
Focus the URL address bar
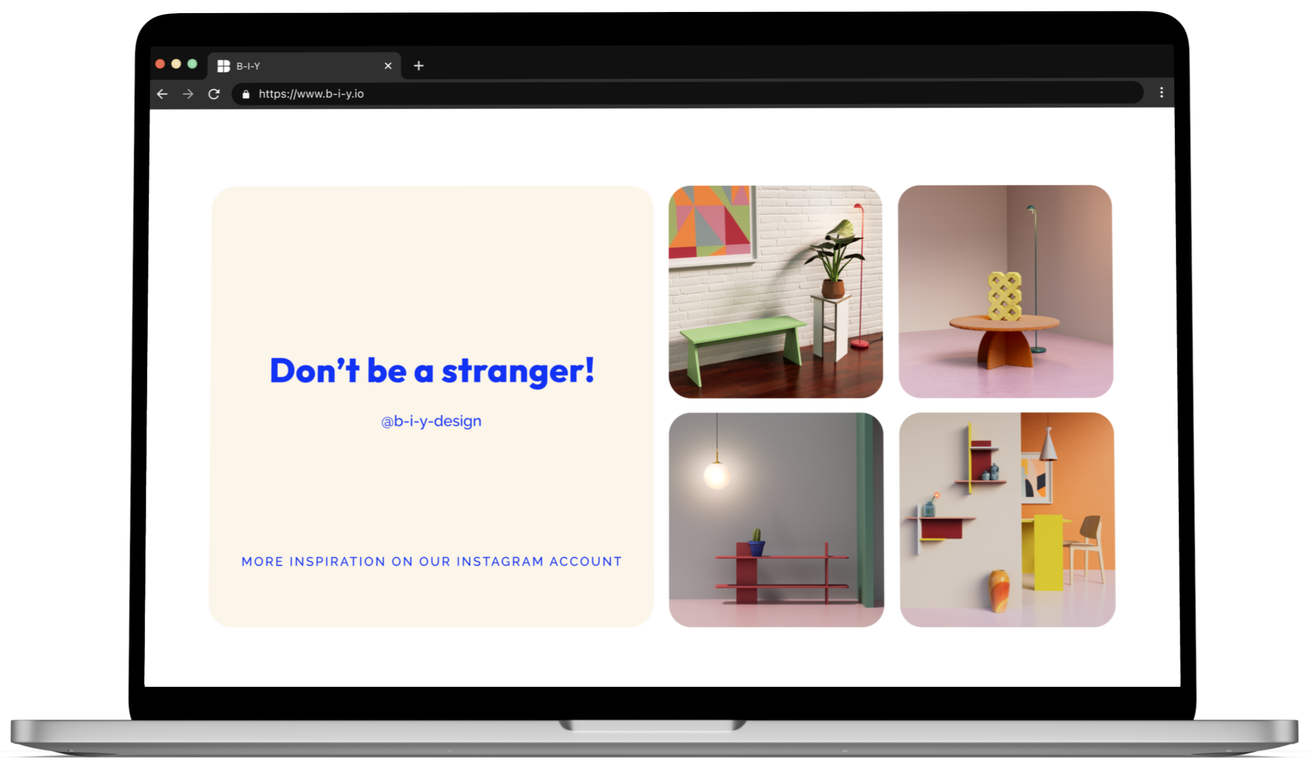(629, 94)
